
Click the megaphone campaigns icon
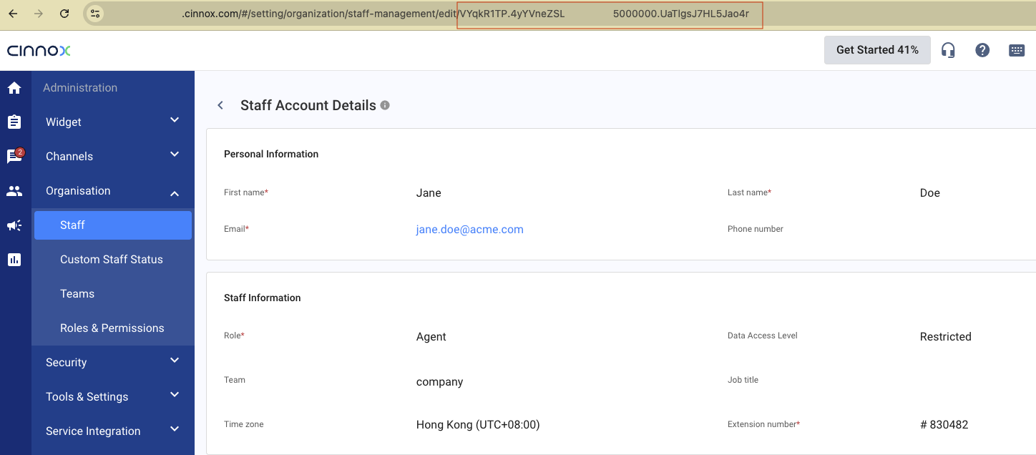point(14,225)
